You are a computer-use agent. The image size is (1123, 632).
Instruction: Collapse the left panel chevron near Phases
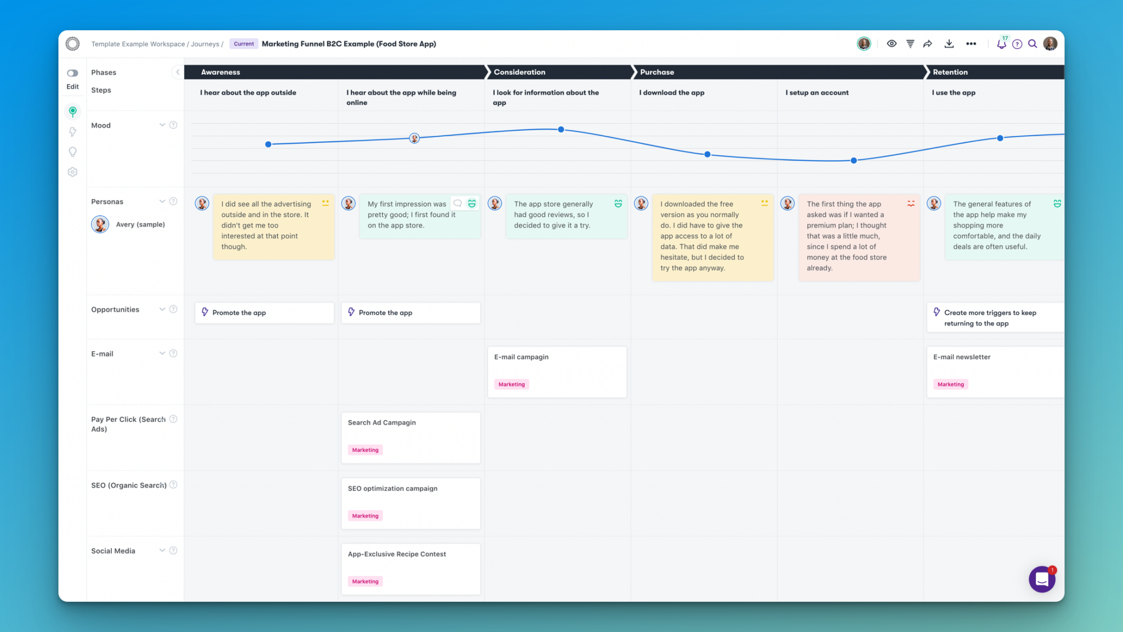tap(177, 72)
